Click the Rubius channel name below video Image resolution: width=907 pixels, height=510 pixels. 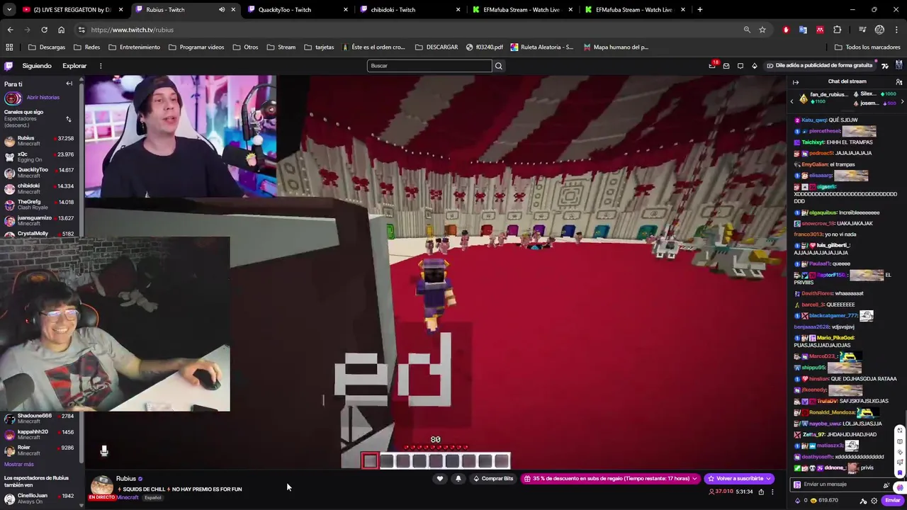tap(125, 479)
